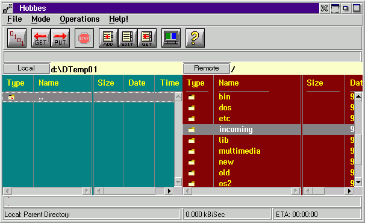Select the remote bin folder
This screenshot has height=223, width=365.
(x=225, y=96)
